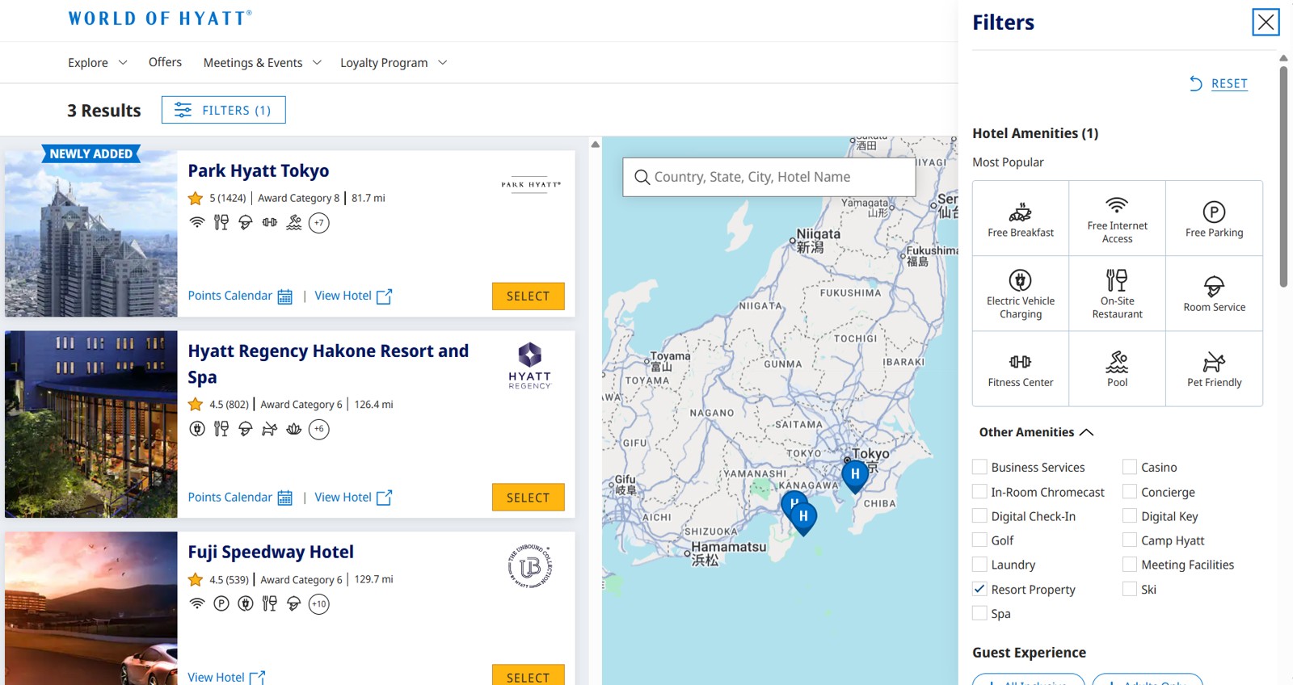Open the Offers menu item
This screenshot has height=685, width=1293.
(x=165, y=62)
